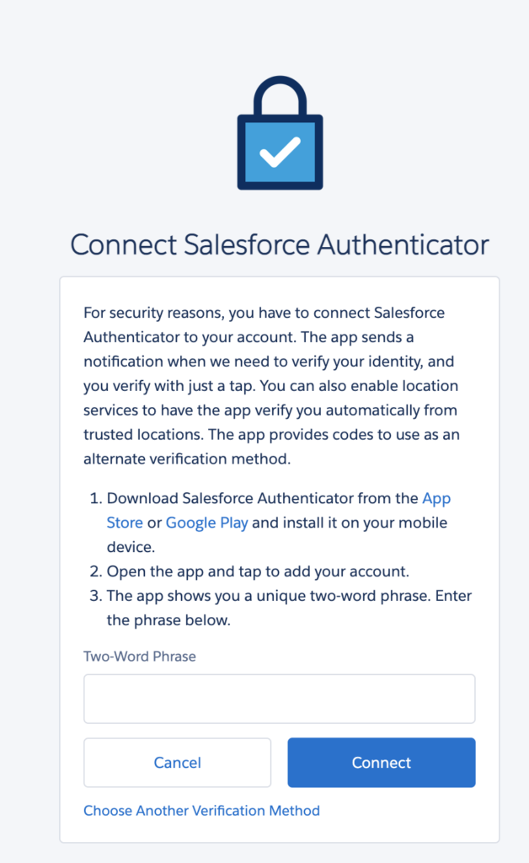Click 'alternate verification method' sentence text
Screen dimensions: 529x863
point(187,459)
